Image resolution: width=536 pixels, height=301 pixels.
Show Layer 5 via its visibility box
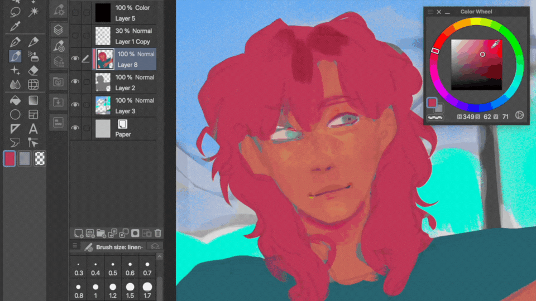coord(75,13)
